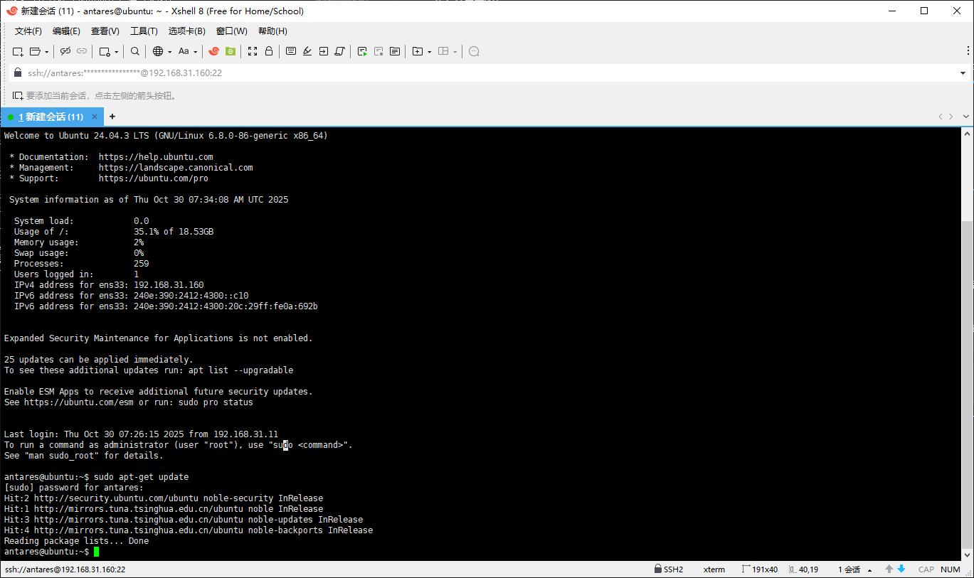Open the address bar history dropdown

(963, 73)
